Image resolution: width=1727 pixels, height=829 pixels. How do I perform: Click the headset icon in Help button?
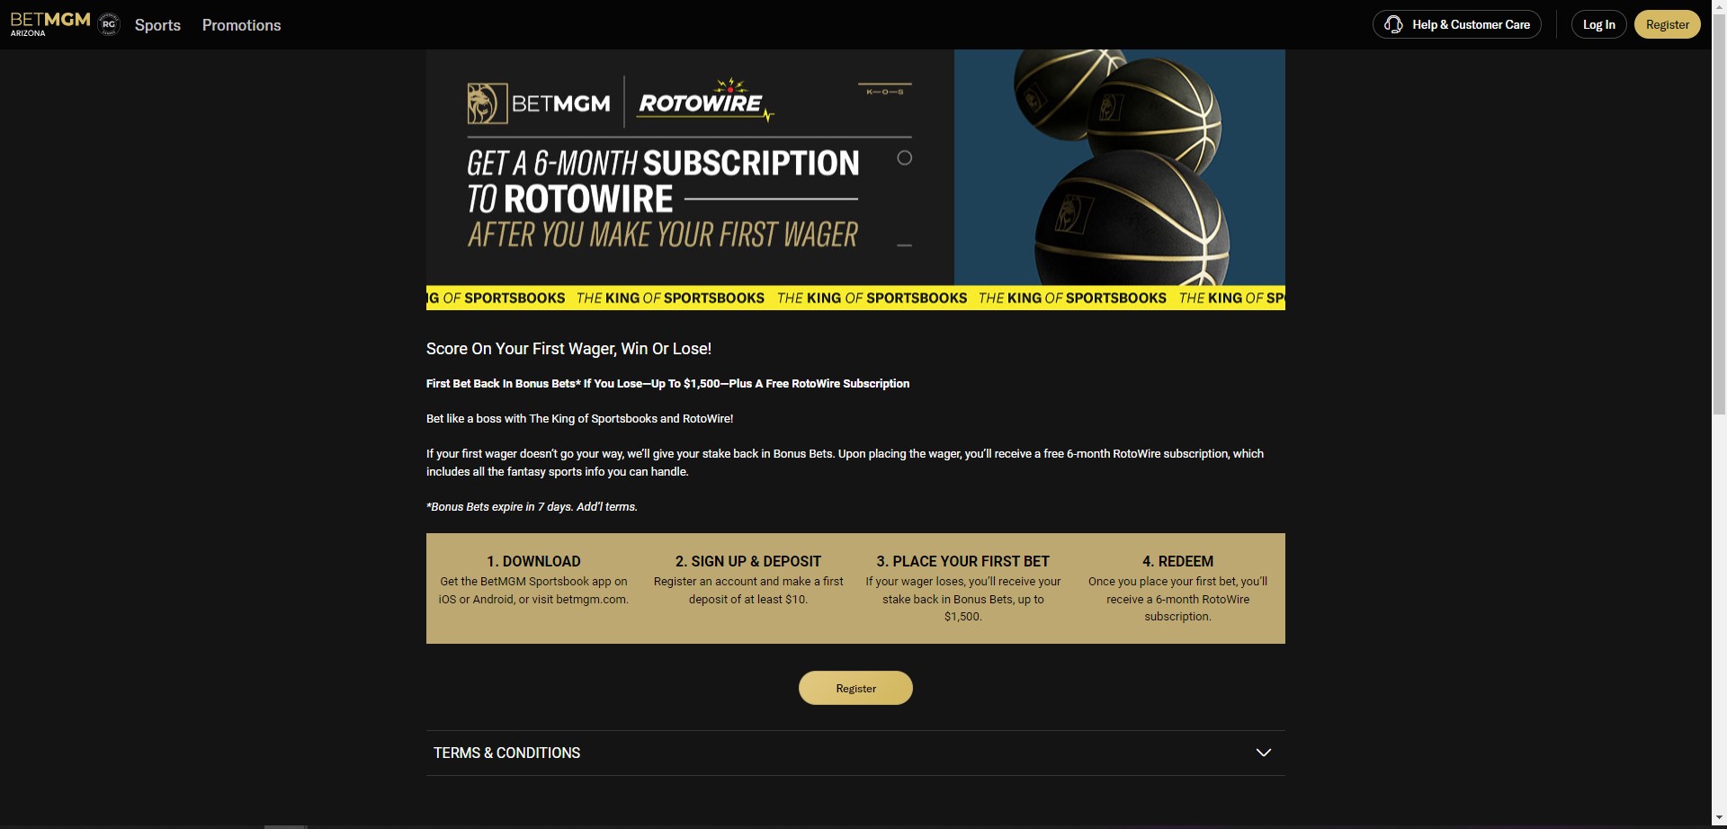point(1393,24)
